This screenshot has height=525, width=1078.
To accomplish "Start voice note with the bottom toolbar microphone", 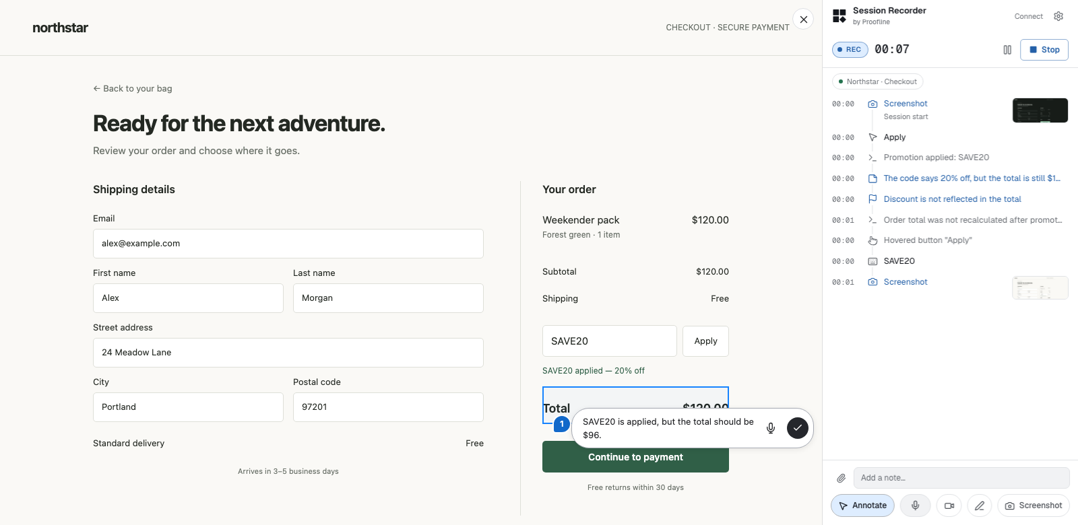I will click(x=915, y=505).
